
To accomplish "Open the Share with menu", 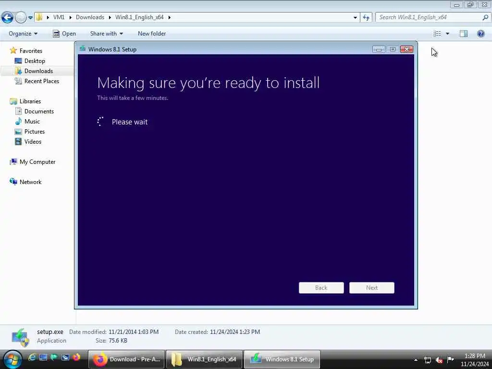I will [106, 34].
